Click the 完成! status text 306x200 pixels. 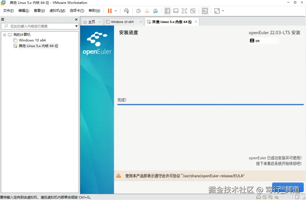pos(122,100)
